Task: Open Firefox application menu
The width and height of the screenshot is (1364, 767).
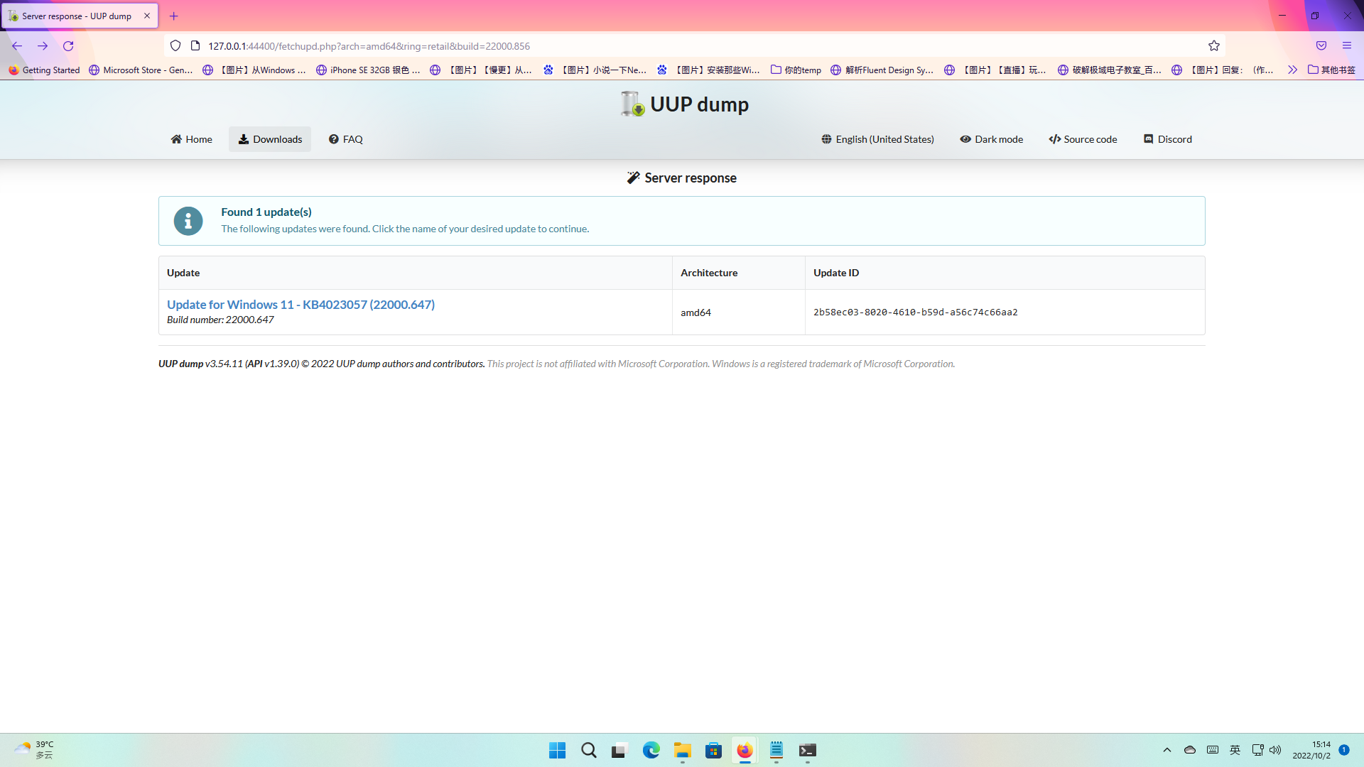Action: (1347, 46)
